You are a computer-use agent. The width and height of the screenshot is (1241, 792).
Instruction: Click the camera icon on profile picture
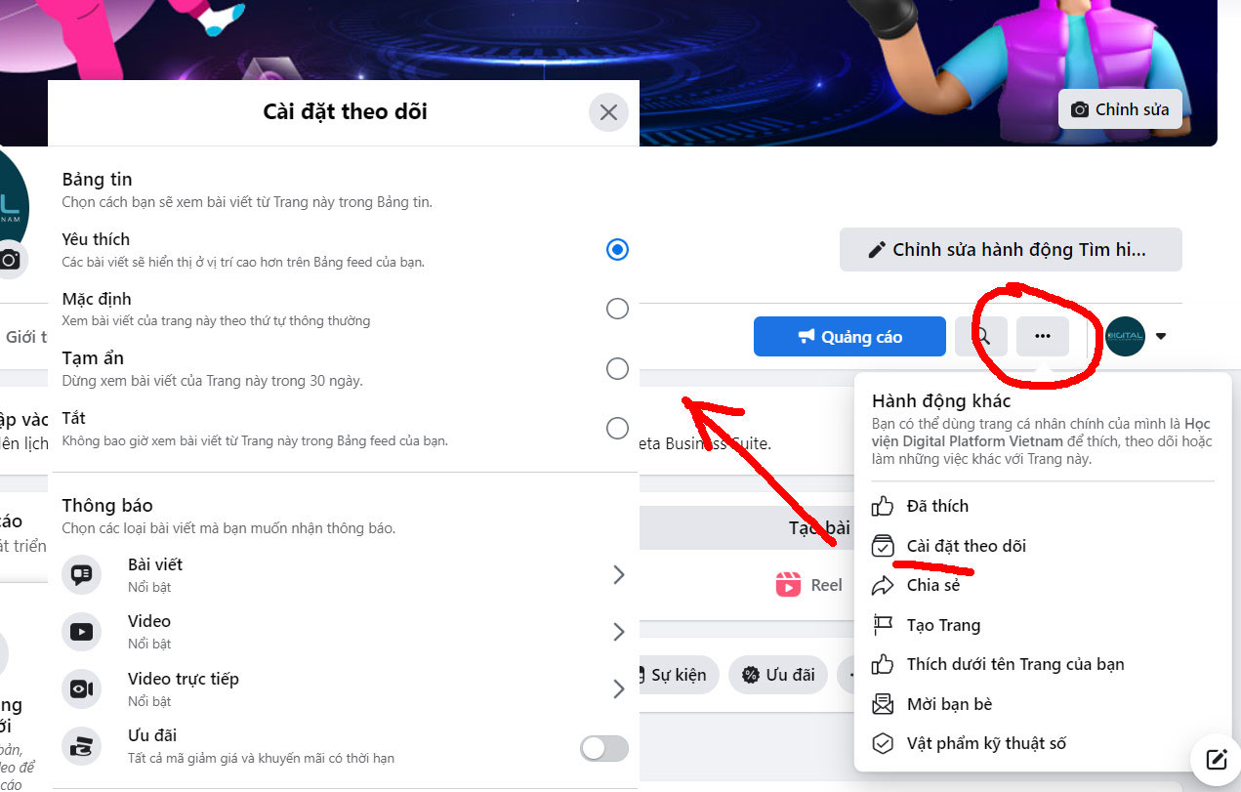pyautogui.click(x=10, y=260)
